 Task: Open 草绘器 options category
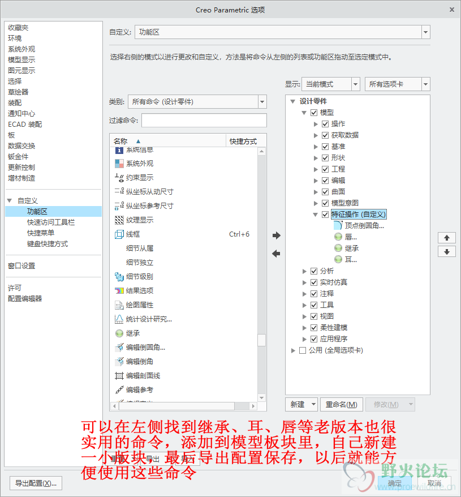pos(18,92)
